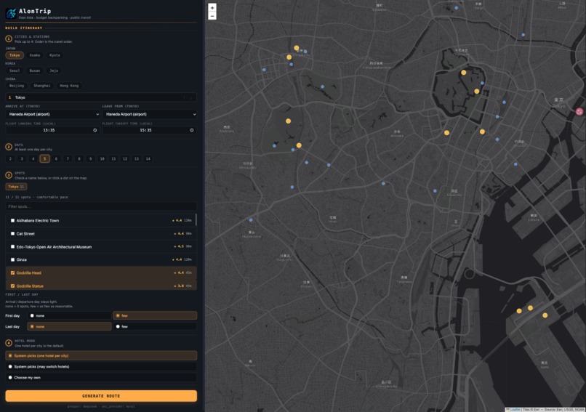Set Last day to none

click(x=69, y=326)
